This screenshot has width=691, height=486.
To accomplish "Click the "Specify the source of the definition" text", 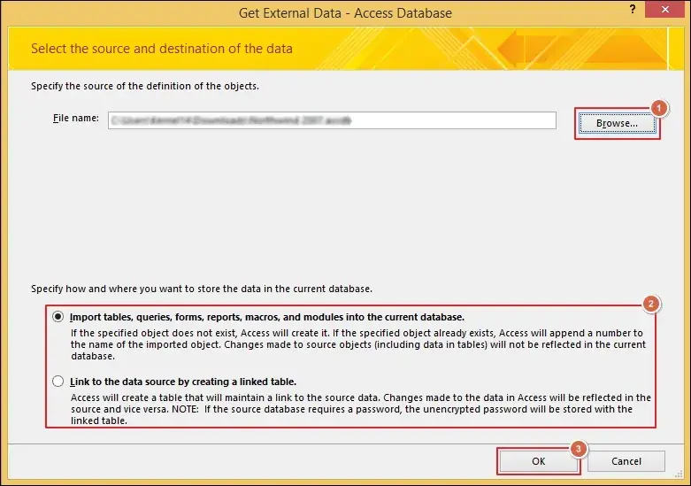I will (145, 86).
